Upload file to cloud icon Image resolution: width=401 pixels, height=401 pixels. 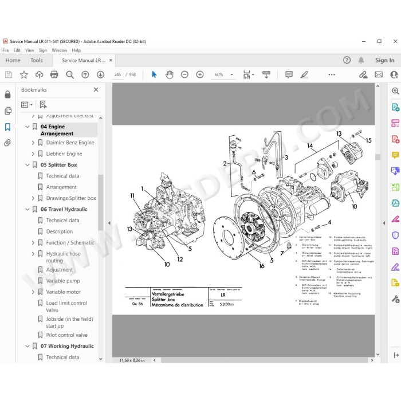[x=39, y=74]
